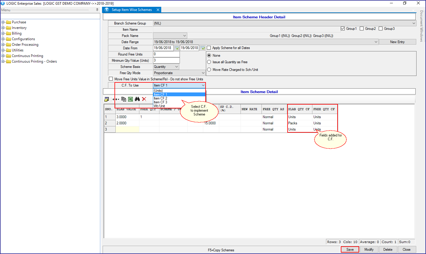
Task: Tick the Group2 checkbox
Action: (x=362, y=29)
